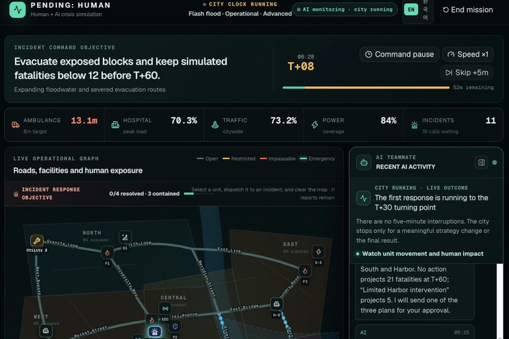The width and height of the screenshot is (509, 339).
Task: Skip ahead +5m
Action: [467, 73]
